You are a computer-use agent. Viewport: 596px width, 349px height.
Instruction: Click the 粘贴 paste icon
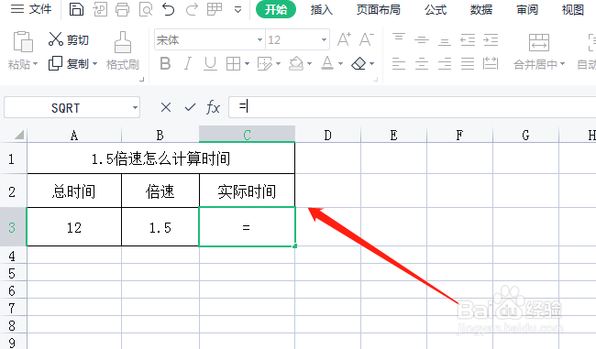click(23, 41)
